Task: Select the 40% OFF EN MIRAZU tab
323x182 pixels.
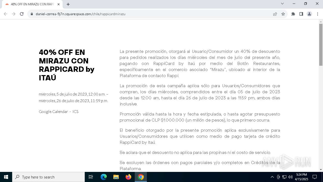Action: (x=32, y=4)
